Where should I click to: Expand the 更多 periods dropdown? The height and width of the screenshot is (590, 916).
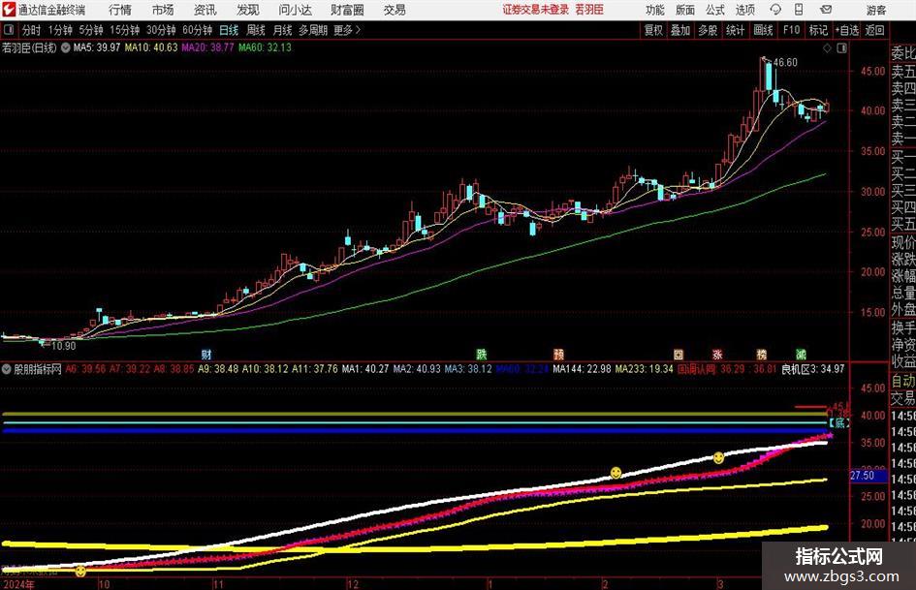point(347,30)
